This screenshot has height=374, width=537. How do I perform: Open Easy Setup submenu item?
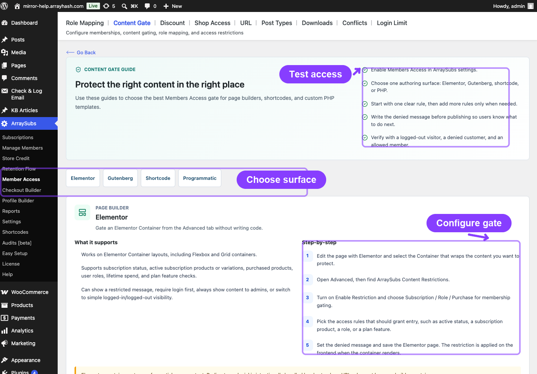click(15, 254)
